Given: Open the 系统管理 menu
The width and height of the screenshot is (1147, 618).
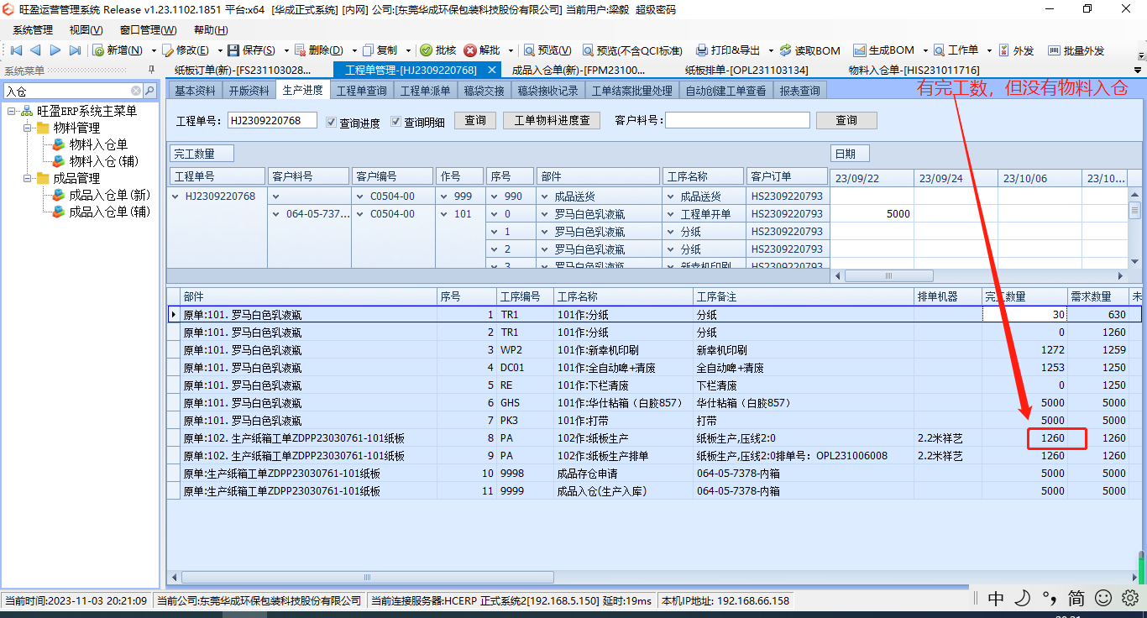Looking at the screenshot, I should click(33, 29).
